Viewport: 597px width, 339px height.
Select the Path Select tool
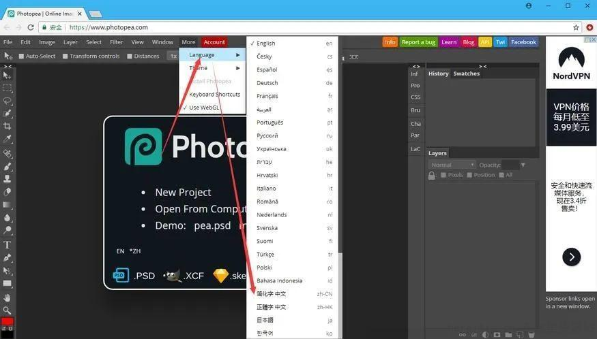pos(8,271)
